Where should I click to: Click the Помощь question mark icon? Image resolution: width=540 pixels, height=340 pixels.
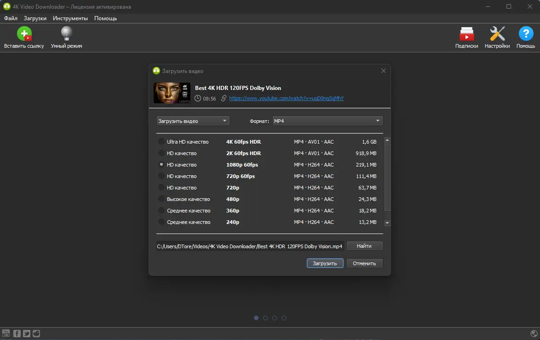pos(526,33)
